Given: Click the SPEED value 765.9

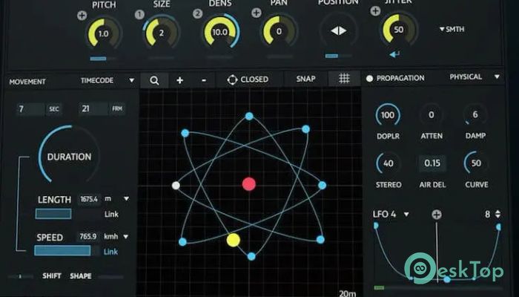Looking at the screenshot, I should point(88,236).
